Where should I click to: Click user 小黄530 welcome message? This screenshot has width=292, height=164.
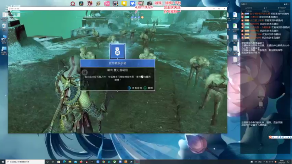(x=260, y=17)
